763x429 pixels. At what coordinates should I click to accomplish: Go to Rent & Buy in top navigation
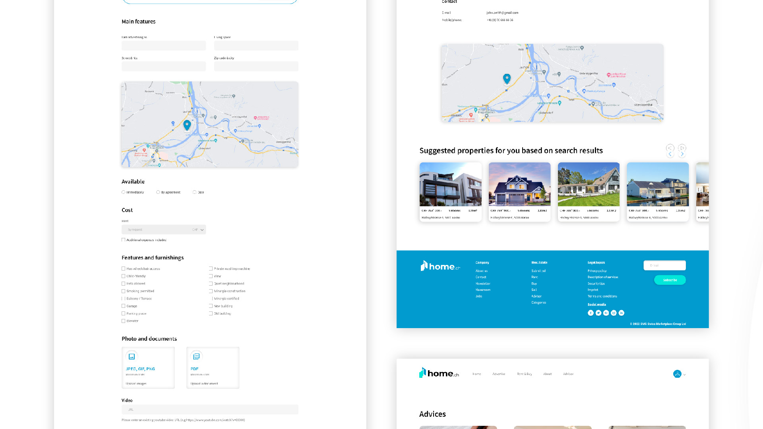tap(524, 374)
